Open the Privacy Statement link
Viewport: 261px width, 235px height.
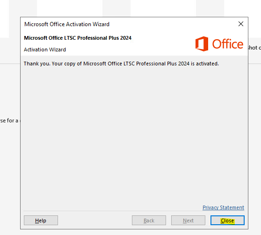(x=223, y=207)
